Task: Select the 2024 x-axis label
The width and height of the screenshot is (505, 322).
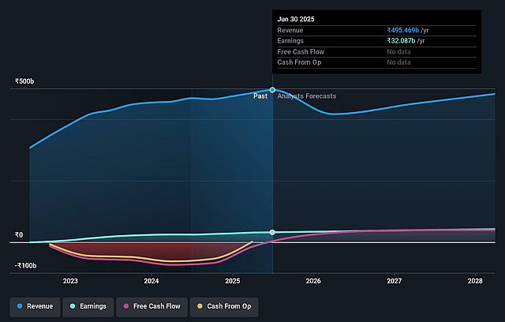Action: point(151,281)
